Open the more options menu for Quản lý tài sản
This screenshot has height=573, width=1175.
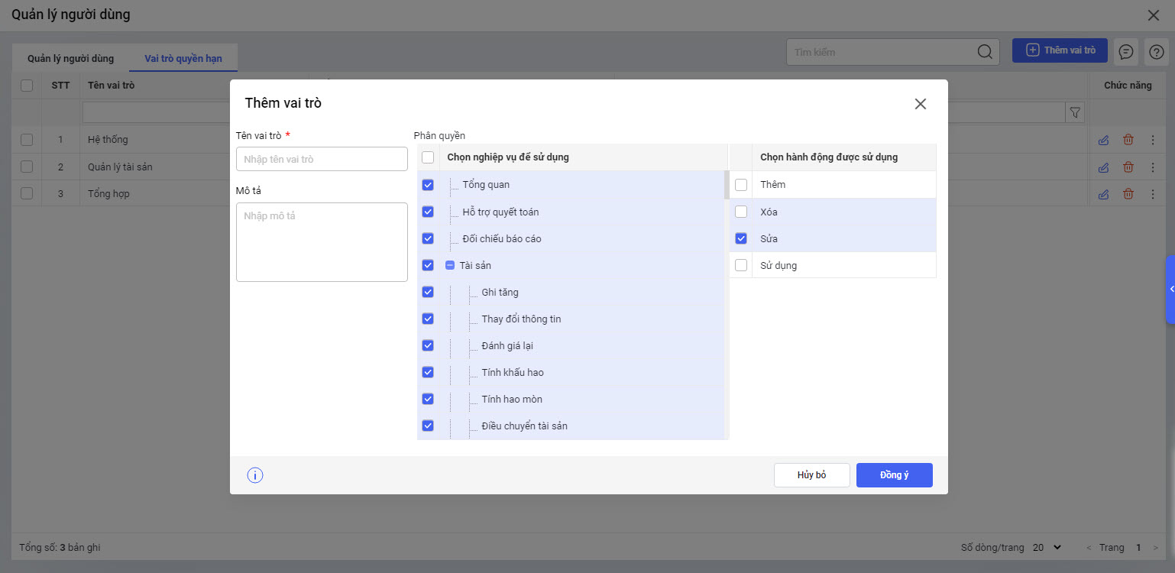click(x=1153, y=167)
